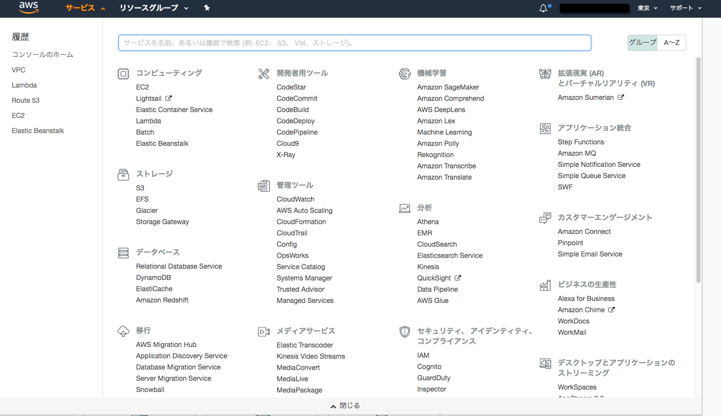Click the ビジネスの生産性 icon
This screenshot has height=416, width=721.
tap(545, 285)
